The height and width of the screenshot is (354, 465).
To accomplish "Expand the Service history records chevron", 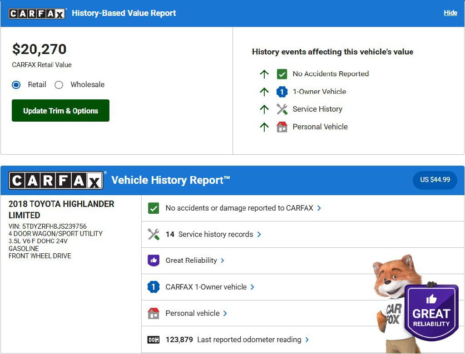I will click(259, 235).
